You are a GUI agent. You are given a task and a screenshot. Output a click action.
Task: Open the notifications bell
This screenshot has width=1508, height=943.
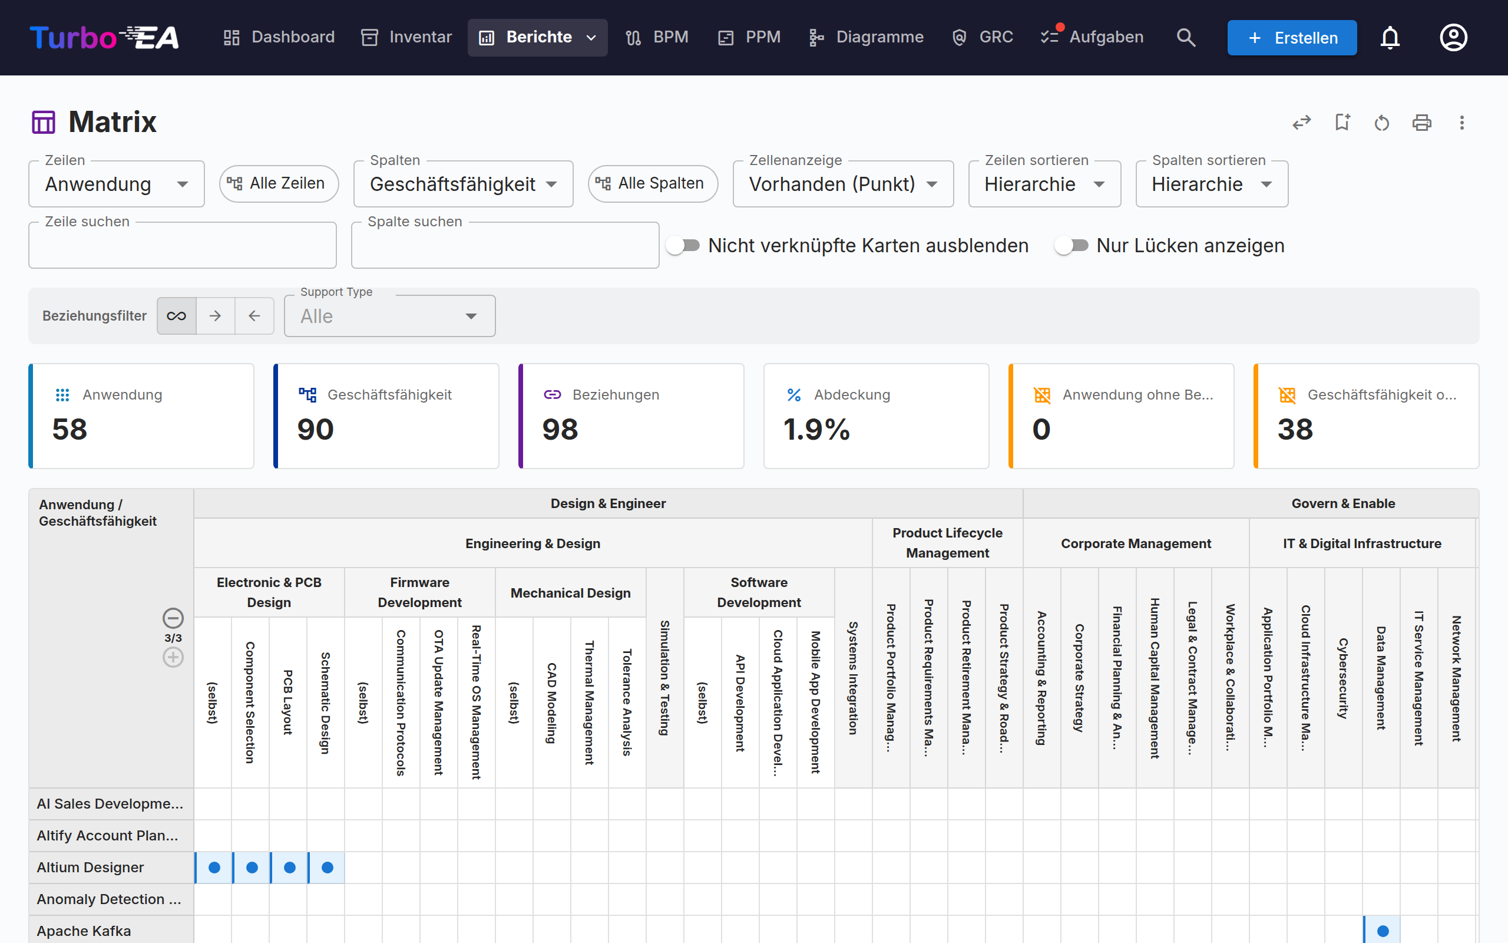click(1390, 37)
